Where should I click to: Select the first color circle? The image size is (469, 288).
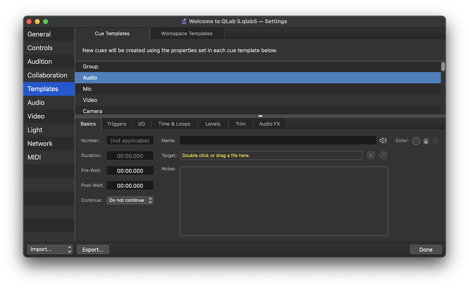coord(416,141)
